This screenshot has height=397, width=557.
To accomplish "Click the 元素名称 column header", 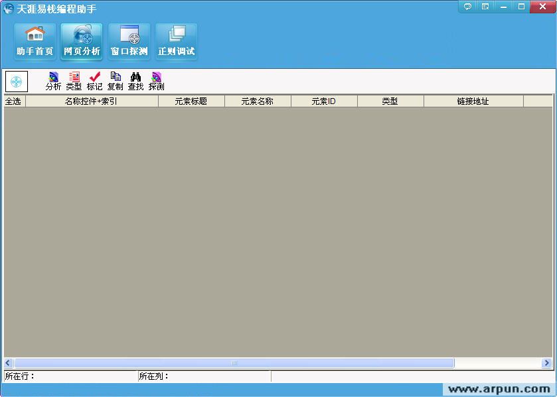I will 258,101.
